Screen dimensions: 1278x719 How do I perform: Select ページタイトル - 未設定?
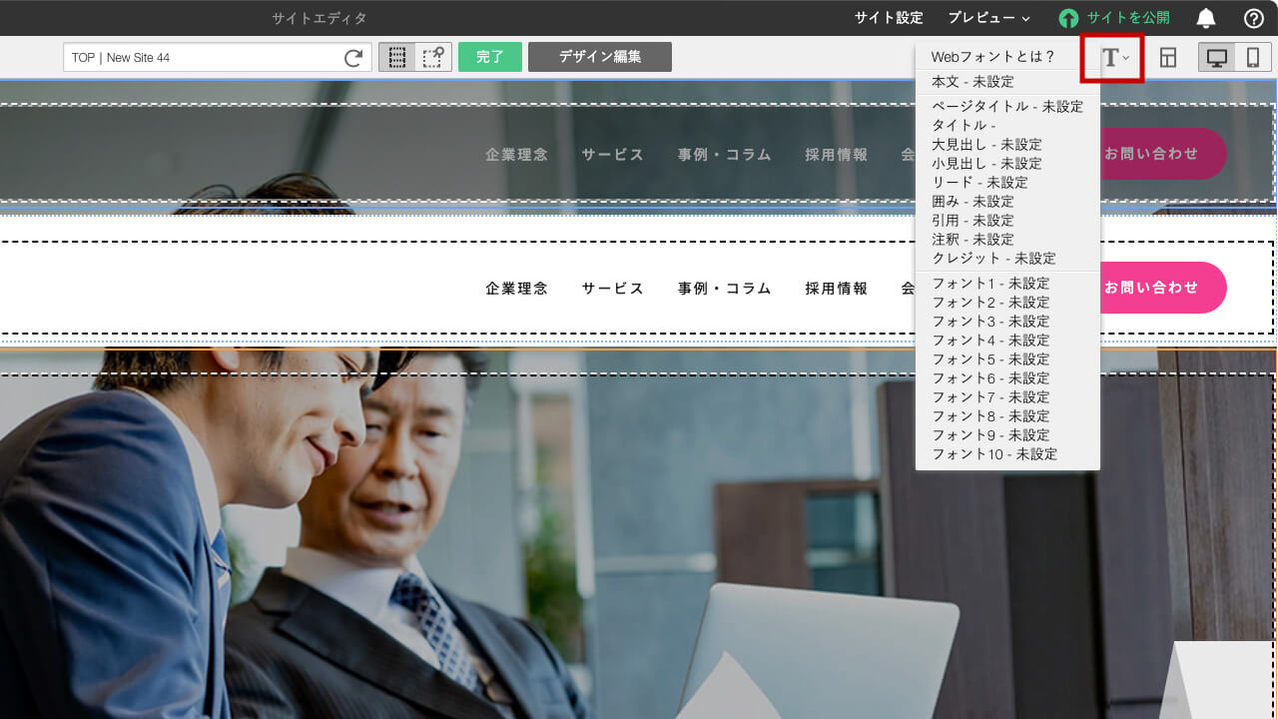(x=1007, y=106)
